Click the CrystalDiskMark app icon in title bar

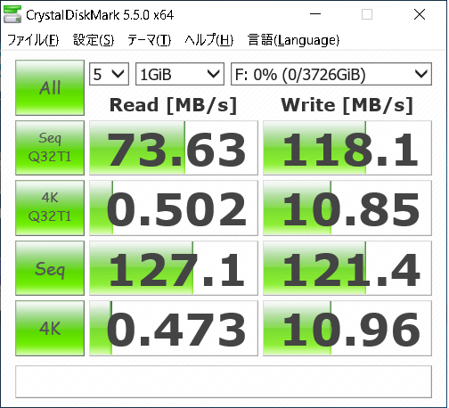coord(12,14)
